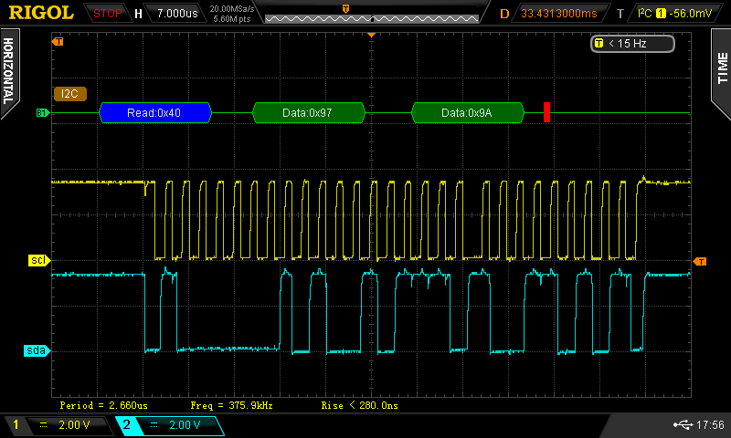Click the T trigger label in top bar
731x438 pixels.
pos(620,14)
